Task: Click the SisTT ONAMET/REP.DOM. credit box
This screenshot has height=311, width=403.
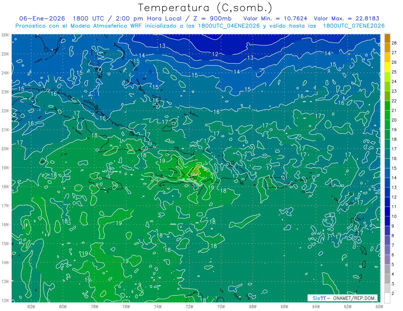Action: coord(343,298)
